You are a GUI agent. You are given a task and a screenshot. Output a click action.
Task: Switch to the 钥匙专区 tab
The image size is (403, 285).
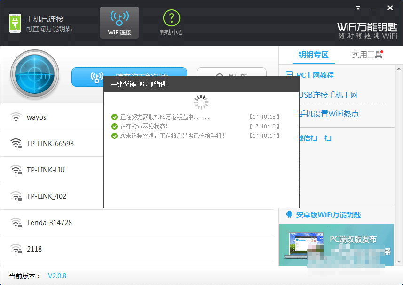(x=313, y=55)
